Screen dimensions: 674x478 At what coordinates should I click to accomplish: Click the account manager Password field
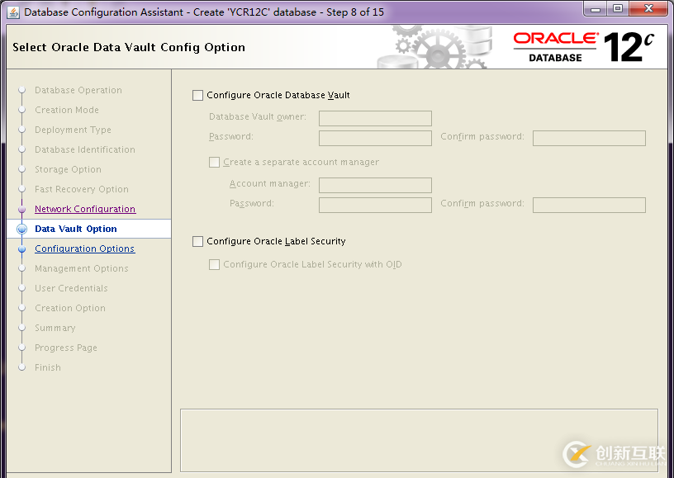375,206
